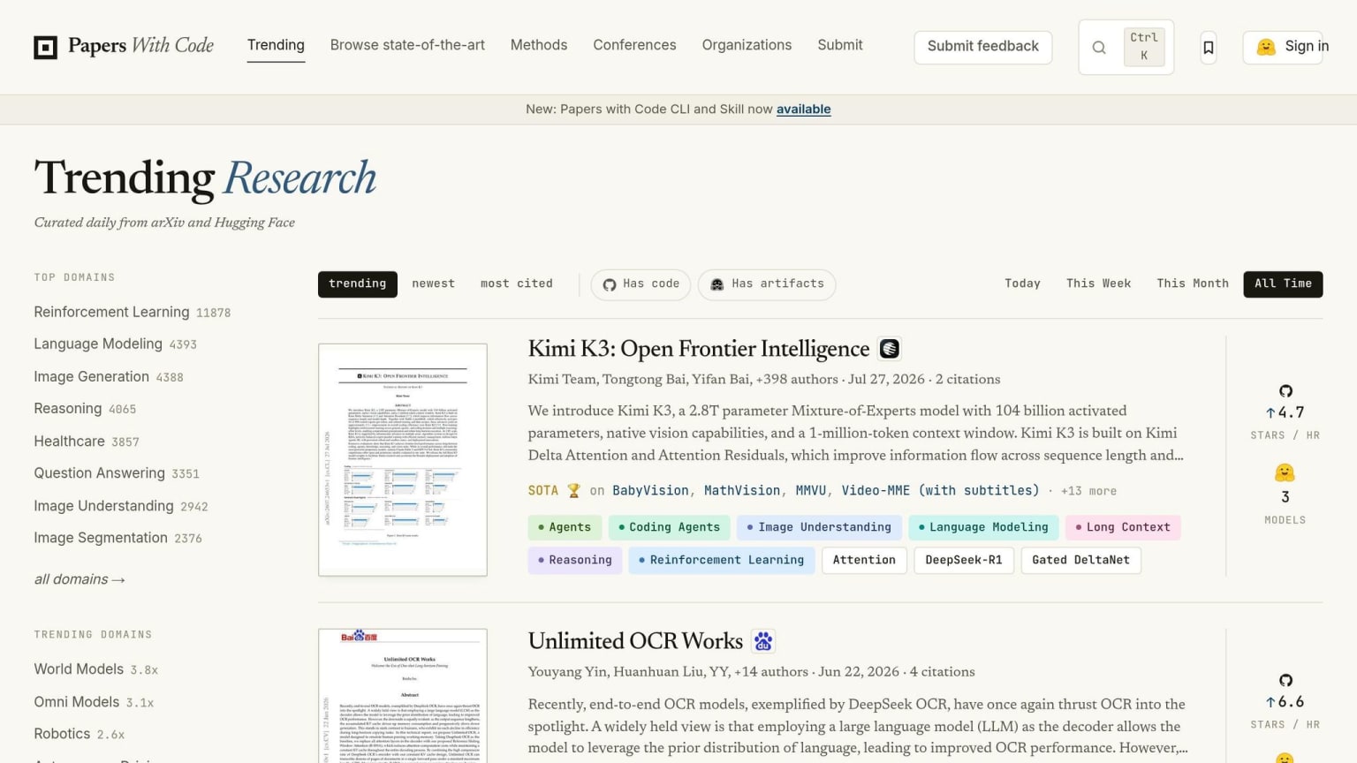Click the GitHub stars icon for Unlimited OCR Works
Image resolution: width=1357 pixels, height=763 pixels.
1285,680
